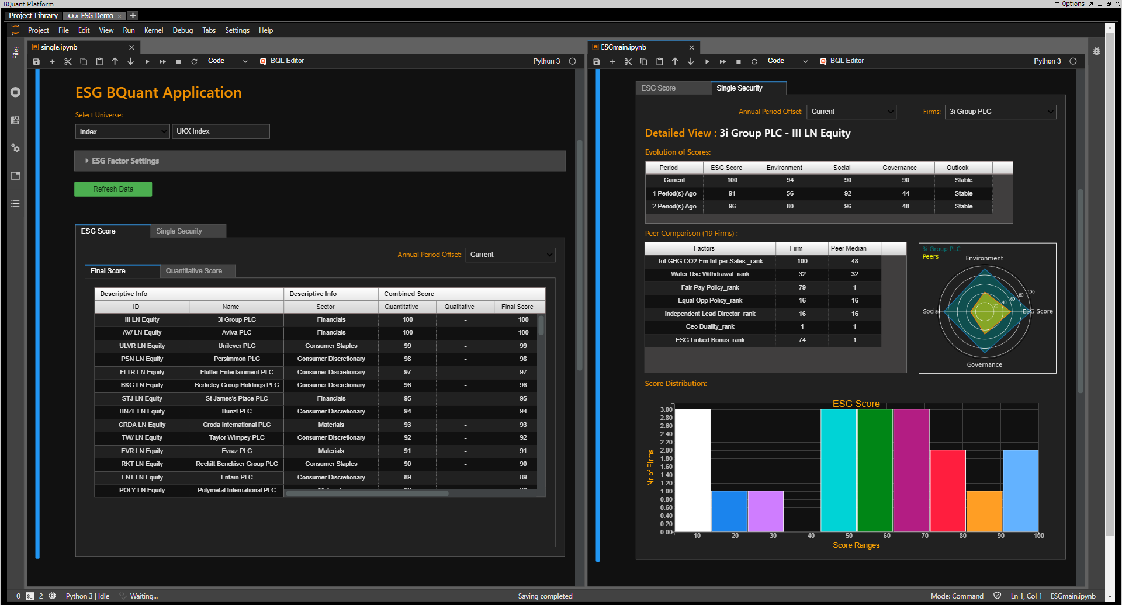Screen dimensions: 1122x605
Task: Open the Kernel menu
Action: click(154, 30)
